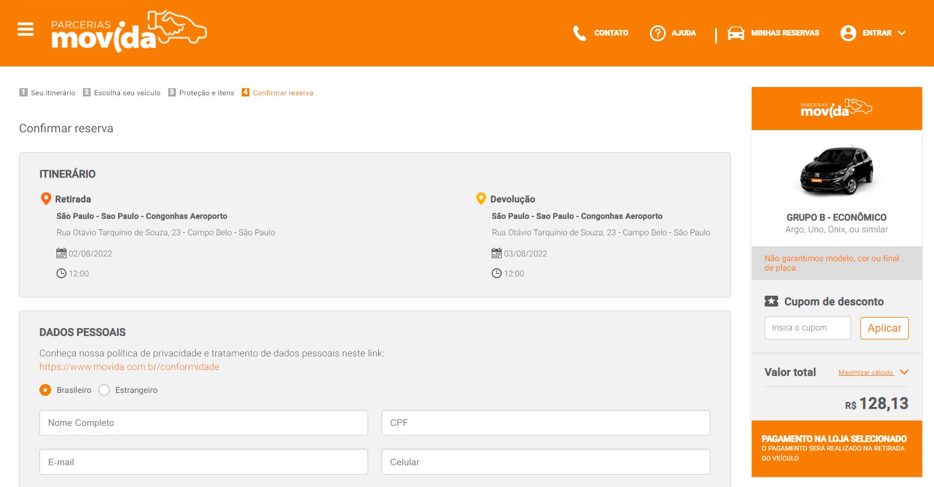Click the Dados Pessoais heading
934x487 pixels.
tap(82, 332)
